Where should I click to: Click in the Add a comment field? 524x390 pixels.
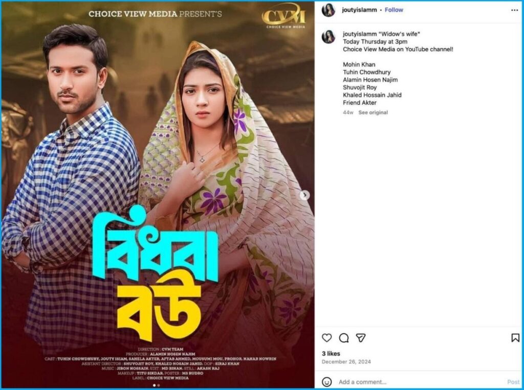pos(421,382)
